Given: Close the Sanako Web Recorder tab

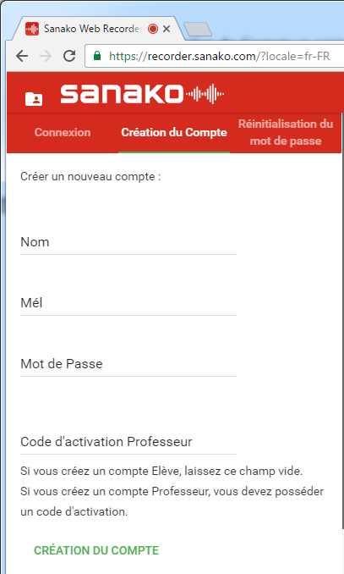Looking at the screenshot, I should (x=167, y=29).
